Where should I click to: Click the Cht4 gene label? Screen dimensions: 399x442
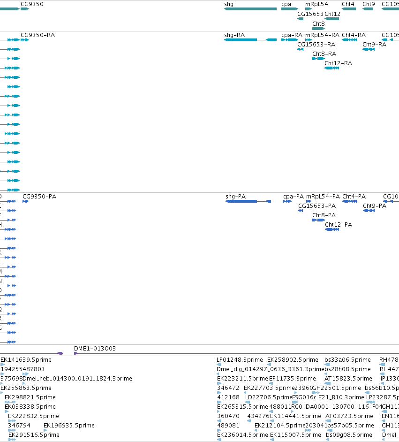pyautogui.click(x=348, y=4)
